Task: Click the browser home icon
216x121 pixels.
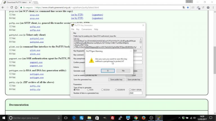Action: pos(16,7)
